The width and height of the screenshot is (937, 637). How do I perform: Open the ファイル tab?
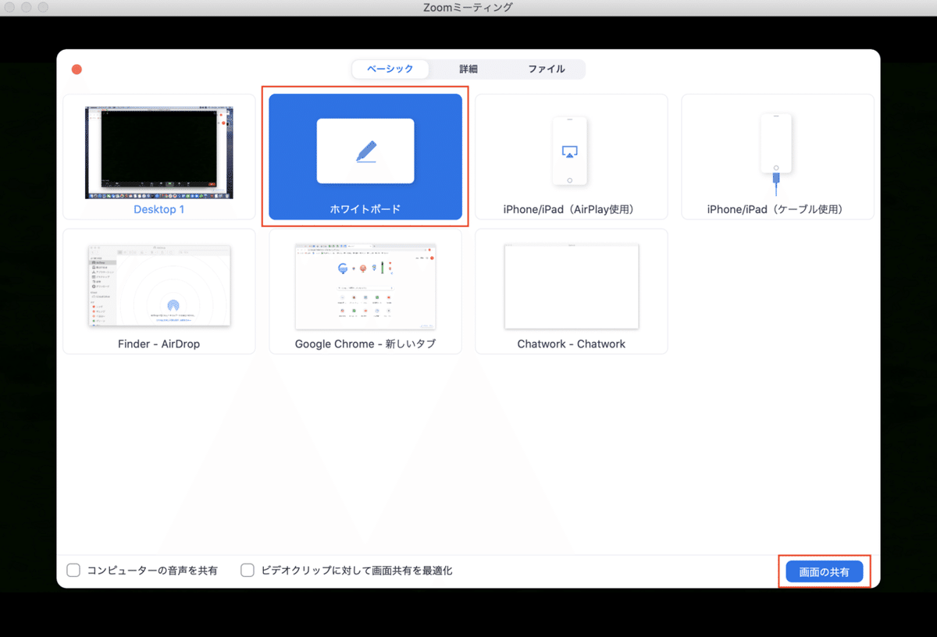(547, 69)
